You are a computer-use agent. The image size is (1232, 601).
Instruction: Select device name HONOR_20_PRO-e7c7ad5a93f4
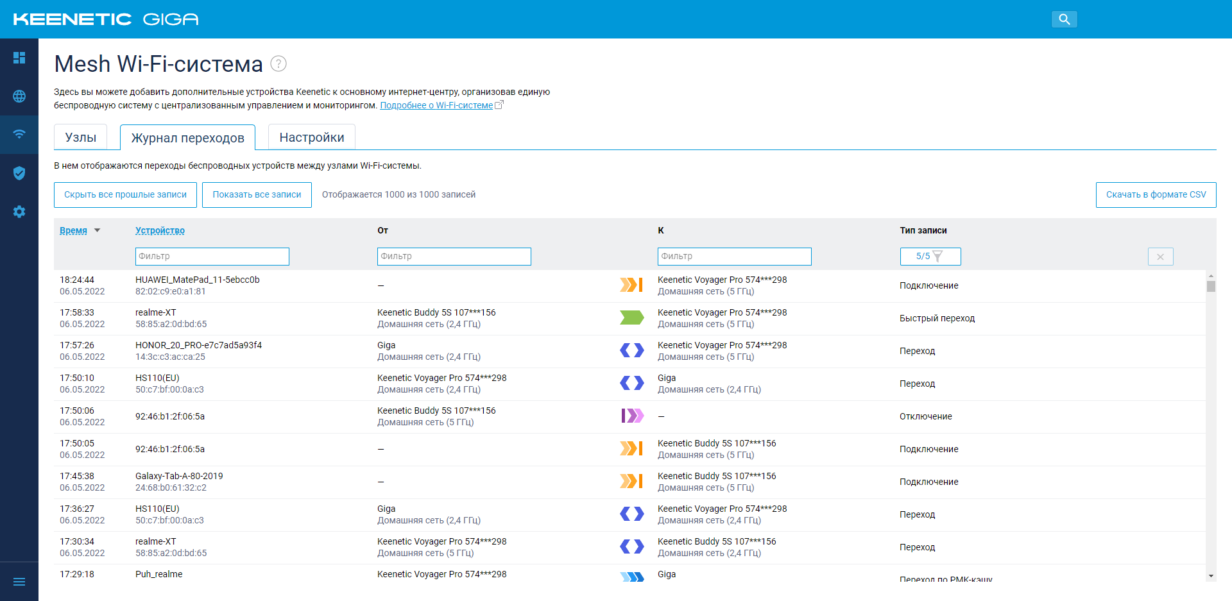point(198,345)
